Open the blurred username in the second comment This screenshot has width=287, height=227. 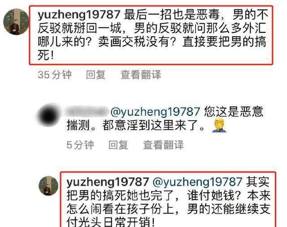tap(86, 111)
